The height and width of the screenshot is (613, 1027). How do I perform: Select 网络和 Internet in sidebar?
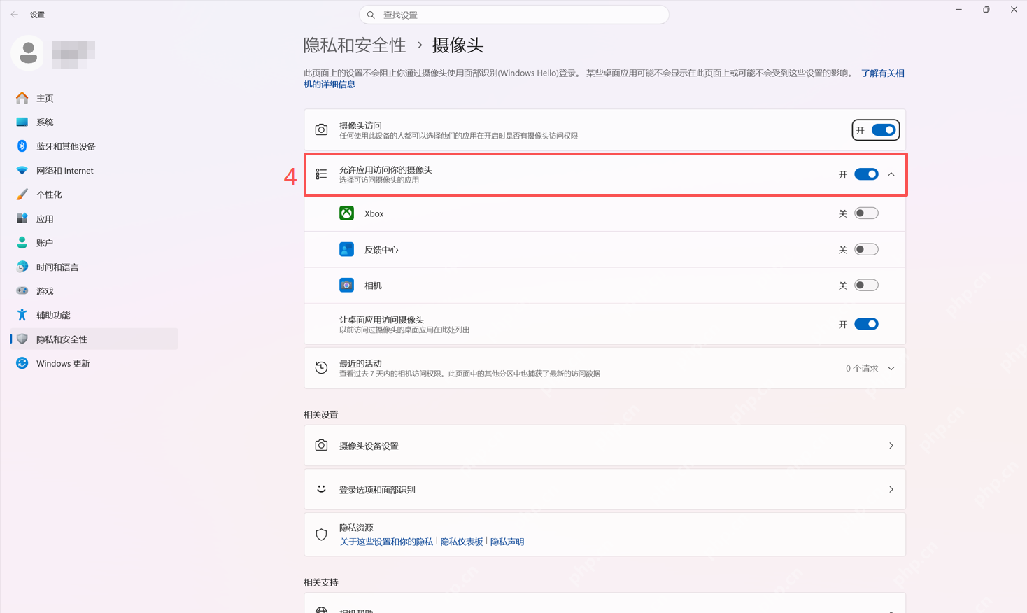[x=94, y=170]
